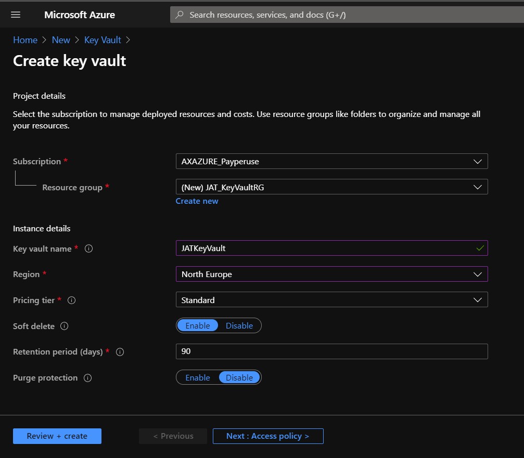Focus the Retention period days field
This screenshot has height=458, width=524.
pos(332,351)
